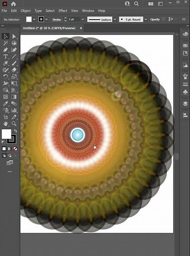Choose the Hand tool
190x256 pixels.
coord(5,124)
